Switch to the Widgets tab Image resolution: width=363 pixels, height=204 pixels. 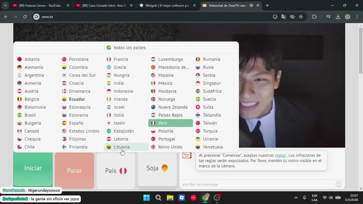(x=167, y=5)
